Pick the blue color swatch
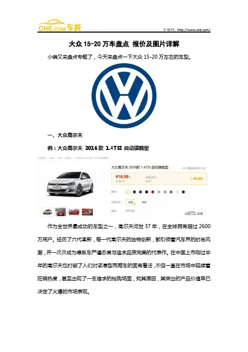Screen dimensions: 248x352 tap(140, 192)
